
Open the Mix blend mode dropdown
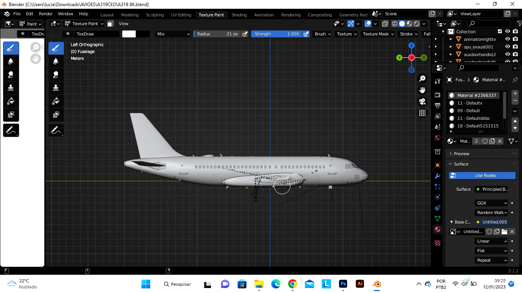[173, 34]
